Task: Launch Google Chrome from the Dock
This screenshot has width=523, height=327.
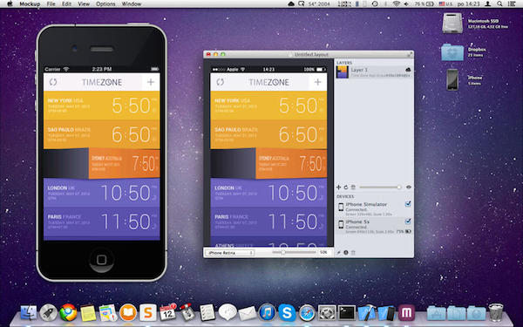Action: 68,313
